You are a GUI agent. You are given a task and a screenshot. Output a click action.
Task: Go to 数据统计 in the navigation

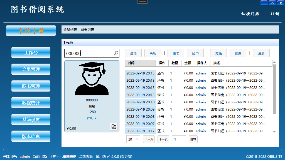pyautogui.click(x=31, y=103)
